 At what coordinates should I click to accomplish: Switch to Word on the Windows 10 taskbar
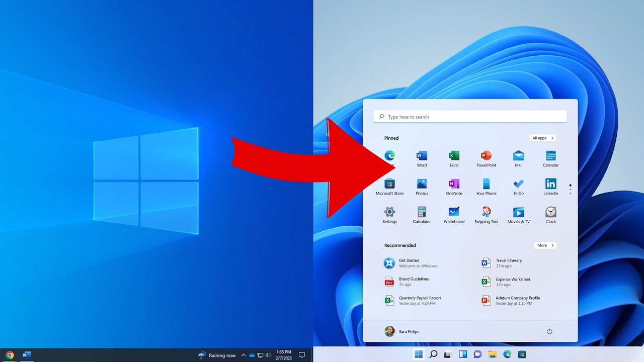pyautogui.click(x=27, y=355)
